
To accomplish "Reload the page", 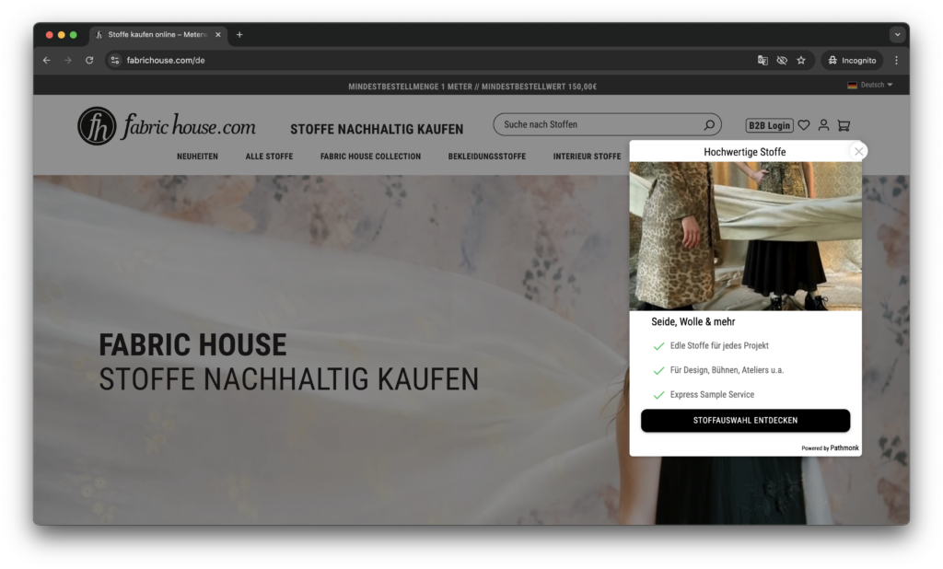I will [88, 60].
